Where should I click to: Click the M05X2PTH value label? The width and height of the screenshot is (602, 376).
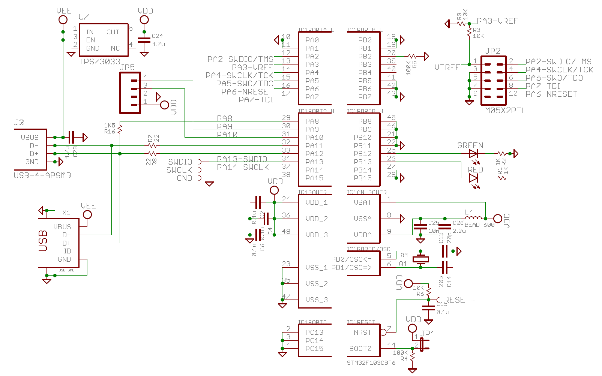pyautogui.click(x=506, y=111)
